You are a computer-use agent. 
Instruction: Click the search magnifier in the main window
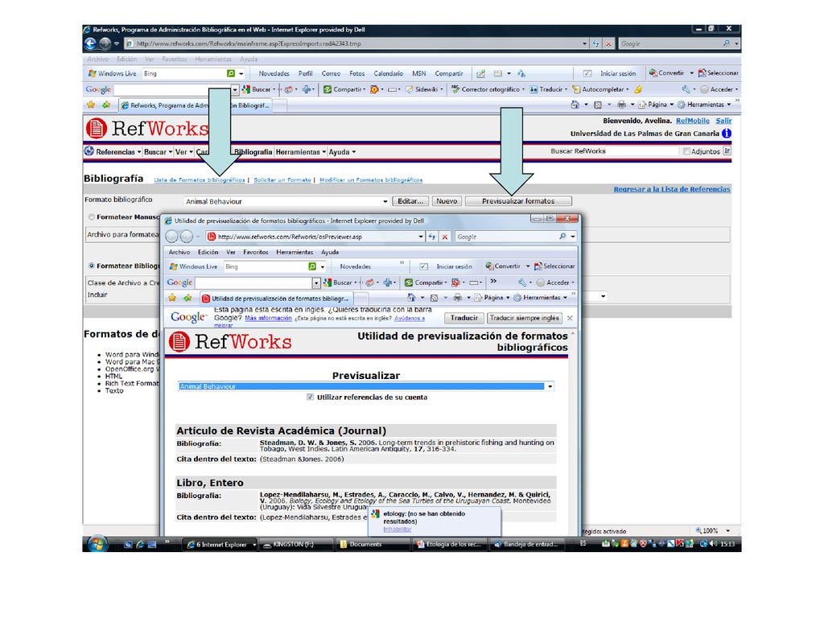pos(727,43)
